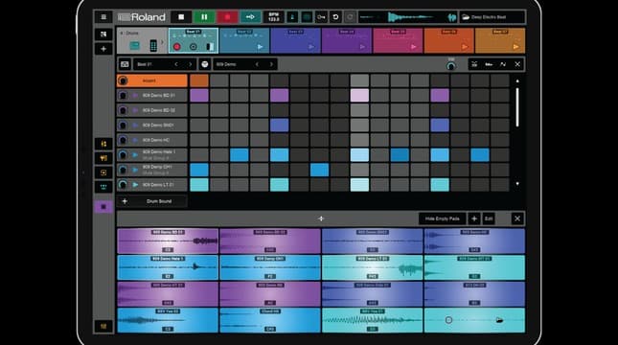
Task: Open the pattern icon left of Beat 01 selector
Action: tap(125, 64)
